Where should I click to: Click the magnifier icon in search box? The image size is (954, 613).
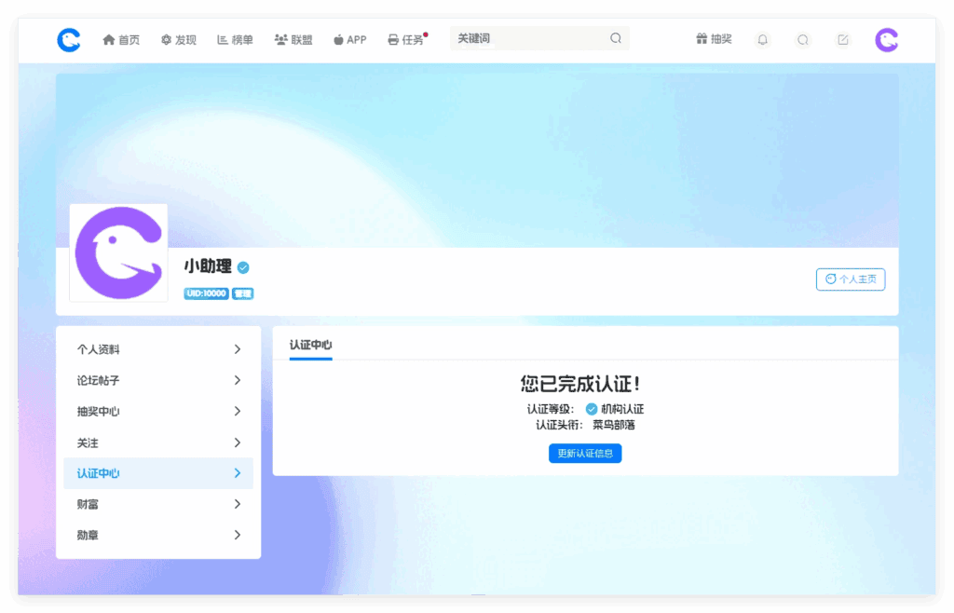[616, 38]
